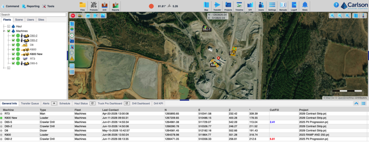Select the D60-2 machine link in tree
The height and width of the screenshot is (150, 369).
(x=34, y=36)
